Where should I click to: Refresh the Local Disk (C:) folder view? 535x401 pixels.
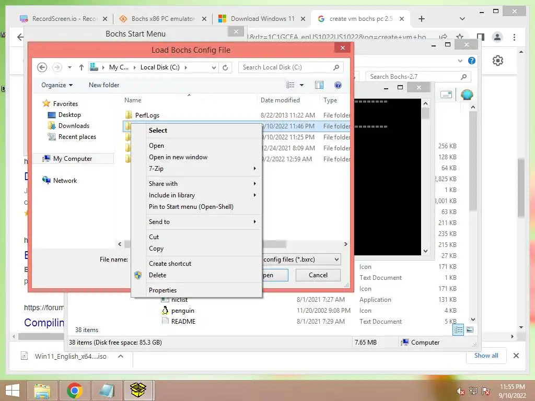225,67
